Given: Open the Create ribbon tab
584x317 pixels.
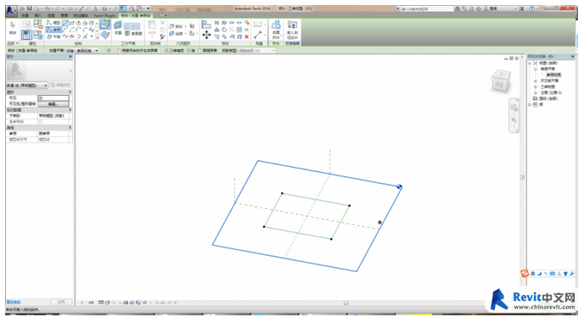Looking at the screenshot, I should (x=25, y=15).
